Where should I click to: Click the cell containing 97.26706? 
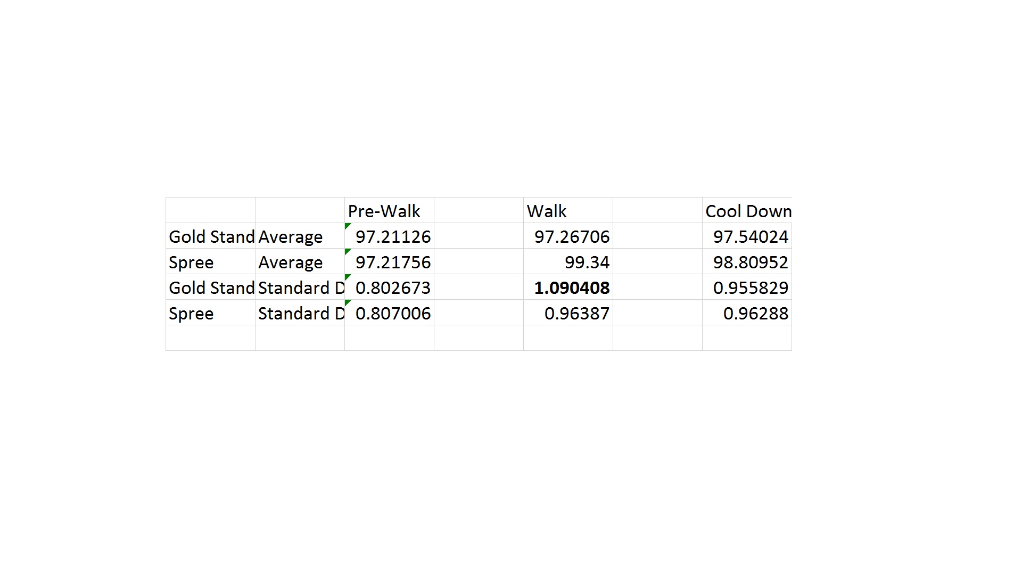[568, 236]
